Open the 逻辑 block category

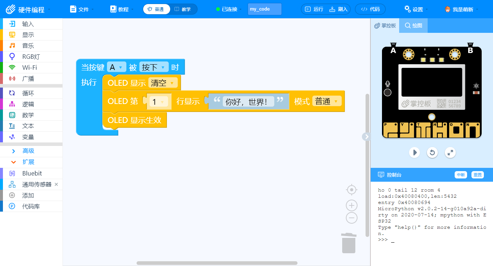pos(31,104)
